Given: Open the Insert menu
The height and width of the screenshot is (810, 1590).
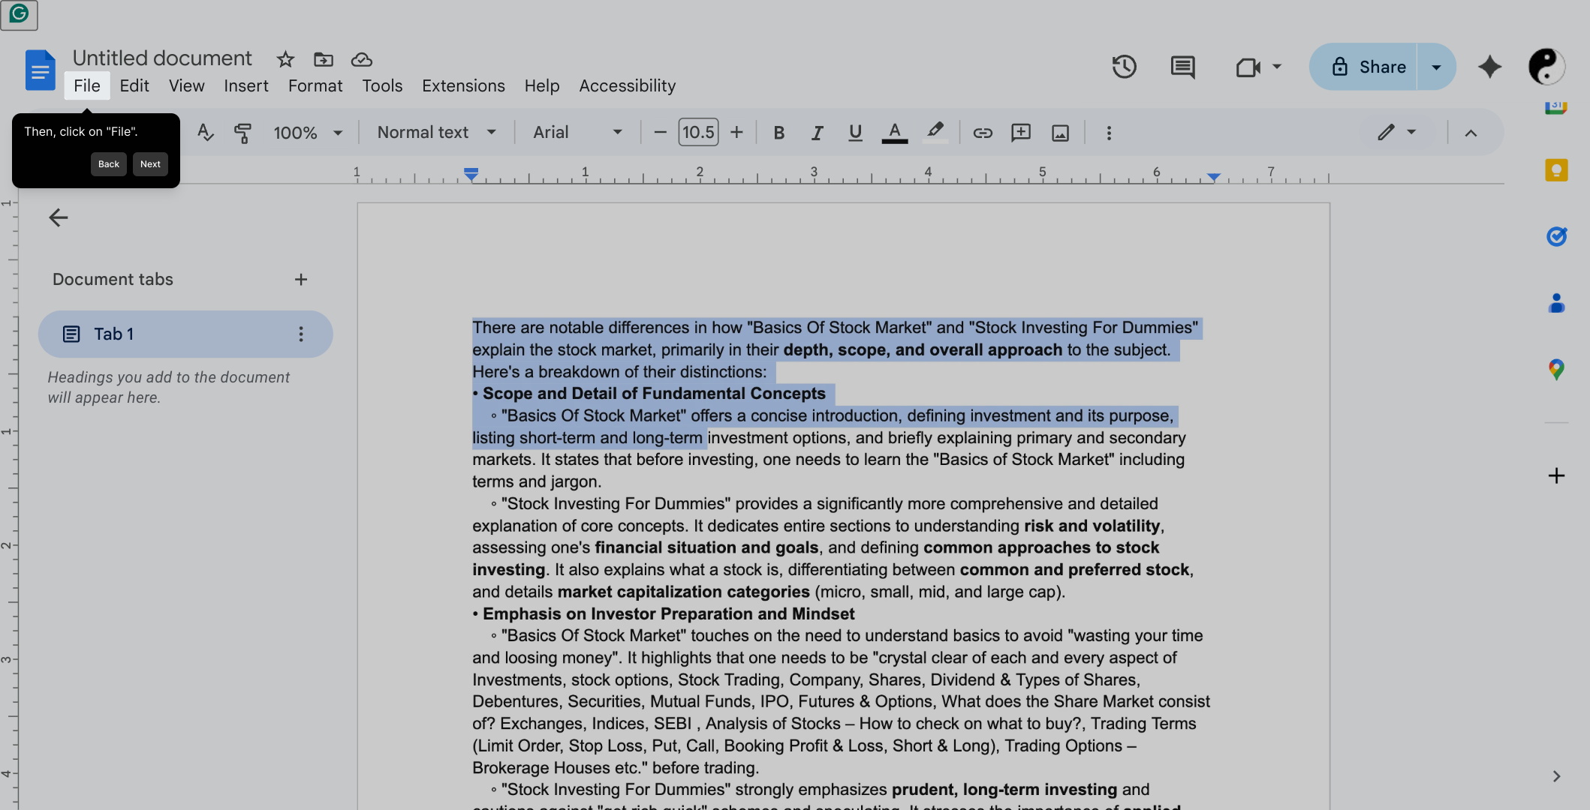Looking at the screenshot, I should (x=246, y=86).
